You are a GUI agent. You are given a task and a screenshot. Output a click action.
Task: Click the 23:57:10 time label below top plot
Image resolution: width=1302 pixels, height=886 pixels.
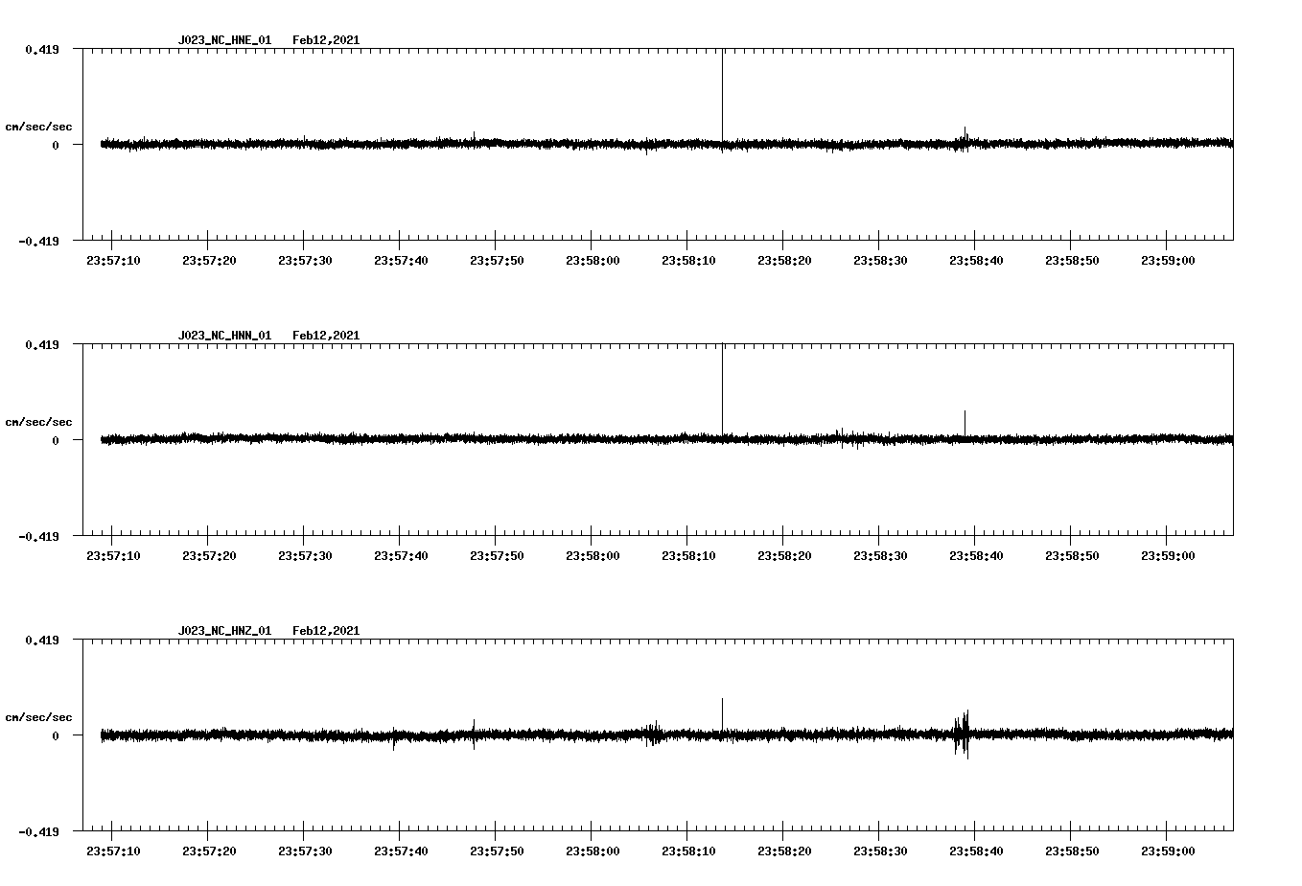[113, 259]
